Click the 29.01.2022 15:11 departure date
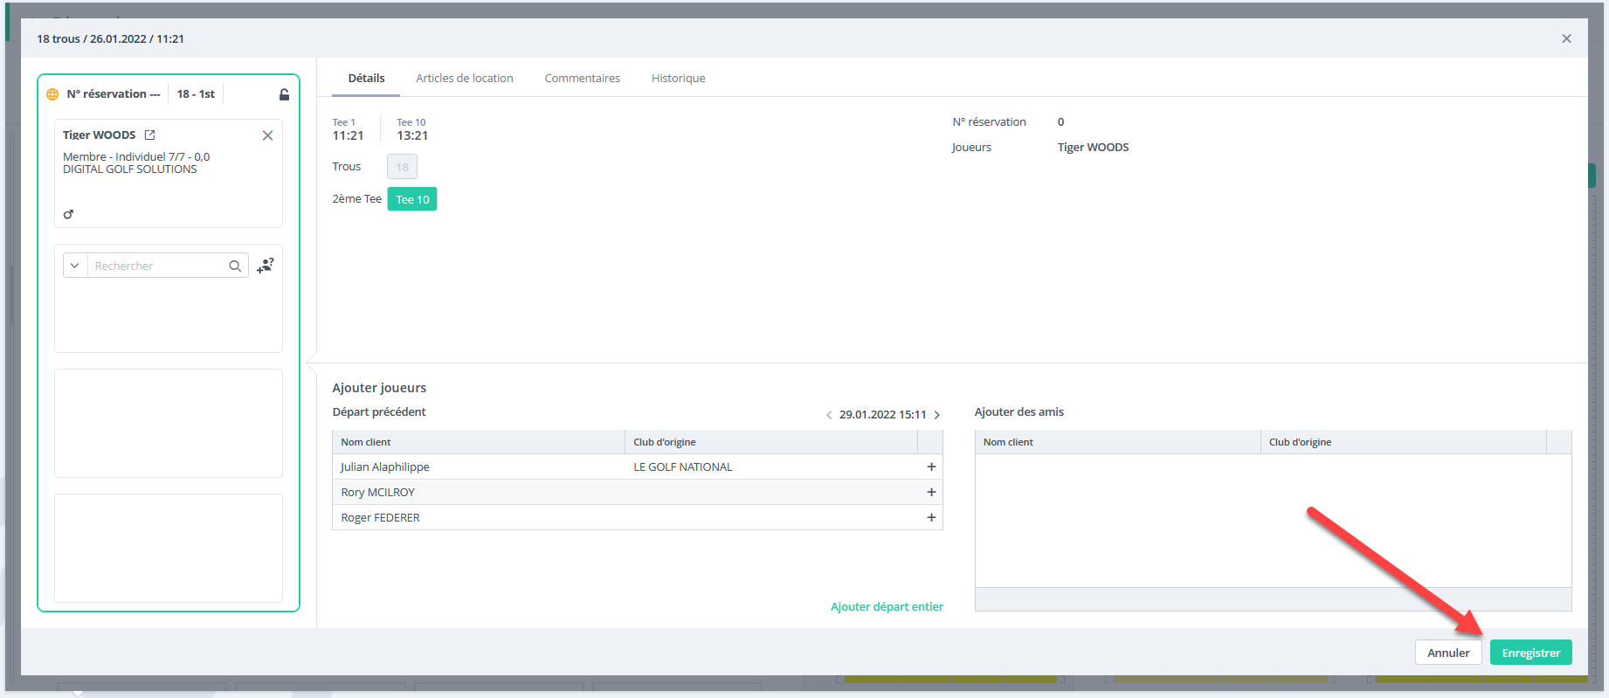 tap(883, 414)
